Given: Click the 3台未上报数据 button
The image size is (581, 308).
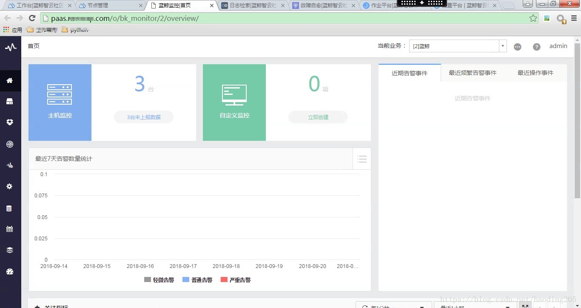Looking at the screenshot, I should pyautogui.click(x=144, y=117).
